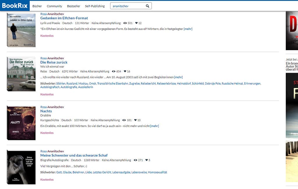Screen dimensions: 298x189
Task: Click the BookRix logo
Action: (15, 6)
